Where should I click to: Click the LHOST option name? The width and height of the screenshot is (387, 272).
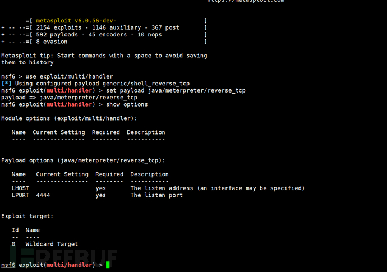(20, 188)
